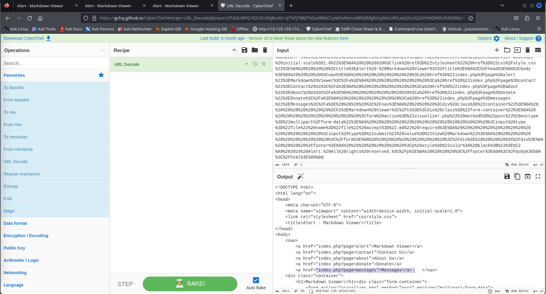Set breakpoint on URL Decode operation
This screenshot has width=546, height=294.
264,64
